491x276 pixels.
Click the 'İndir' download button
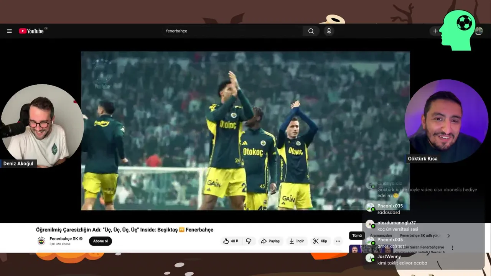(x=297, y=241)
